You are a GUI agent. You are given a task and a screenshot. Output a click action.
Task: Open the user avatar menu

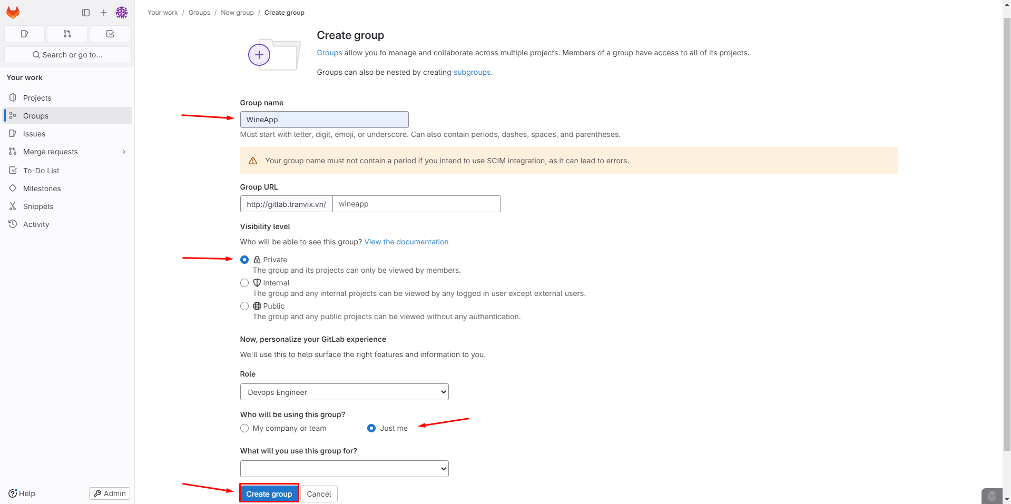tap(122, 13)
